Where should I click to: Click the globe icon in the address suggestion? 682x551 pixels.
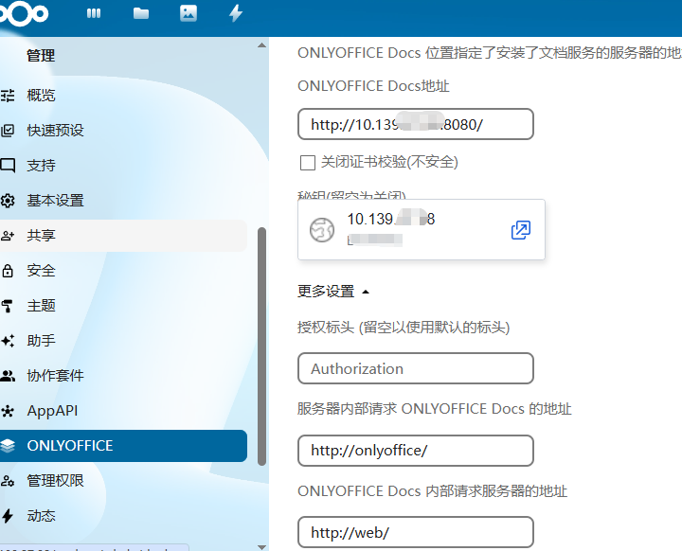[x=323, y=229]
